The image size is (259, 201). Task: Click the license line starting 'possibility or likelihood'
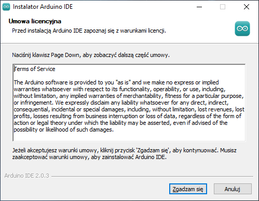pos(64,130)
